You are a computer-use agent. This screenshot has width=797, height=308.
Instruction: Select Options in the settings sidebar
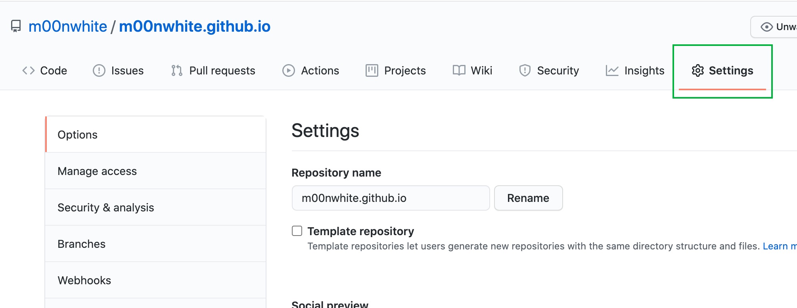click(x=155, y=135)
